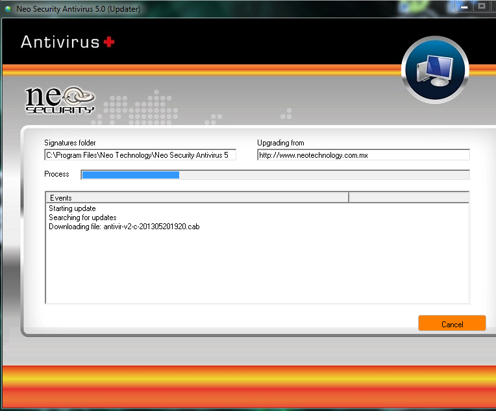Cancel the antivirus update
This screenshot has width=496, height=411.
point(452,323)
